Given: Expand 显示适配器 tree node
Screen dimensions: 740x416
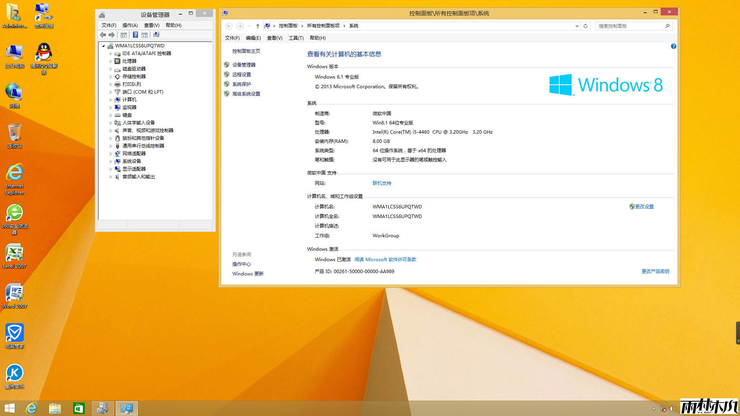Looking at the screenshot, I should tap(111, 169).
